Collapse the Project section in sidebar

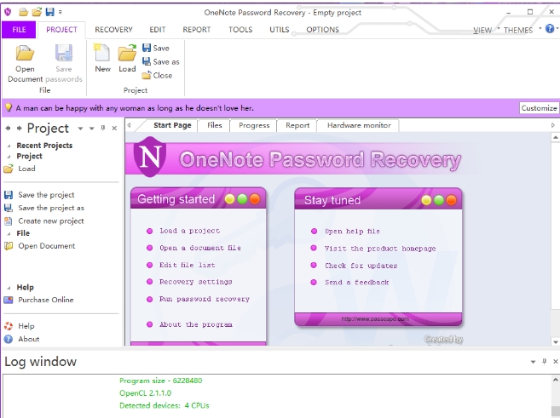pos(9,157)
